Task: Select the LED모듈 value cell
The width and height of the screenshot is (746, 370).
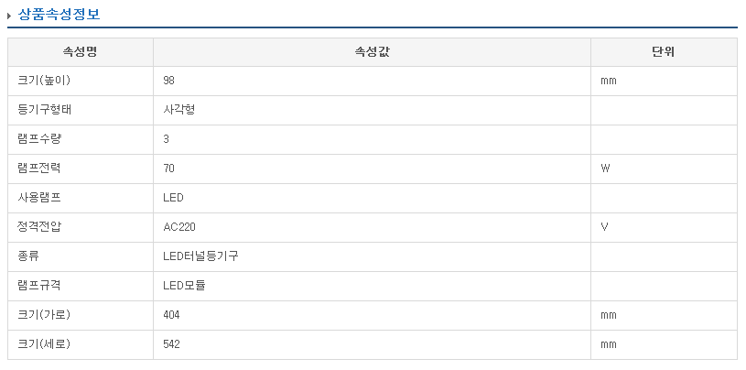Action: pyautogui.click(x=184, y=286)
